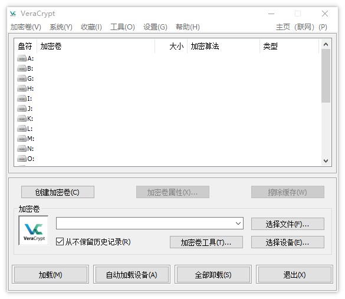Viewport: 345px width, 299px height.
Task: Click the VeraCrypt title bar icon
Action: (13, 14)
